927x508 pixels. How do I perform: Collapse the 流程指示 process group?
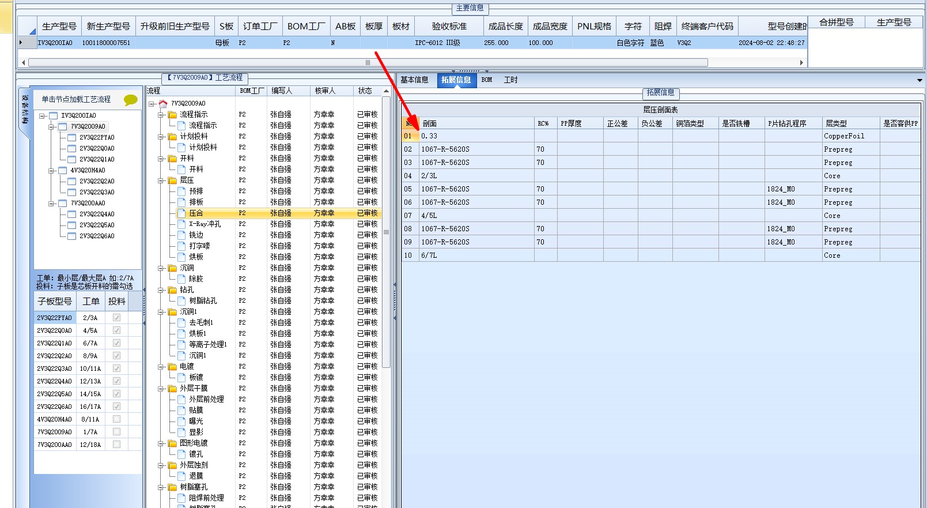coord(161,115)
